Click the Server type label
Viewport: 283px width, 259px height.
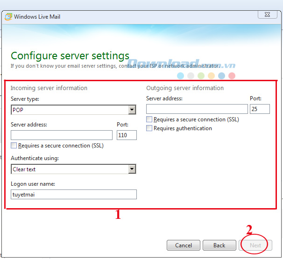pyautogui.click(x=25, y=99)
